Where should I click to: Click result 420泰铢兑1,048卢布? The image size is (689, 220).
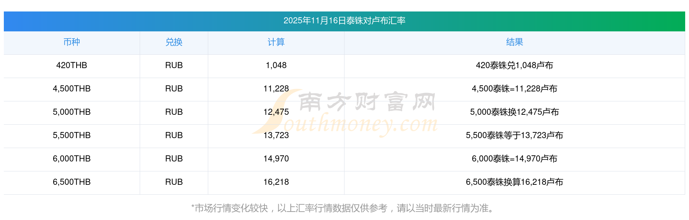tap(514, 65)
